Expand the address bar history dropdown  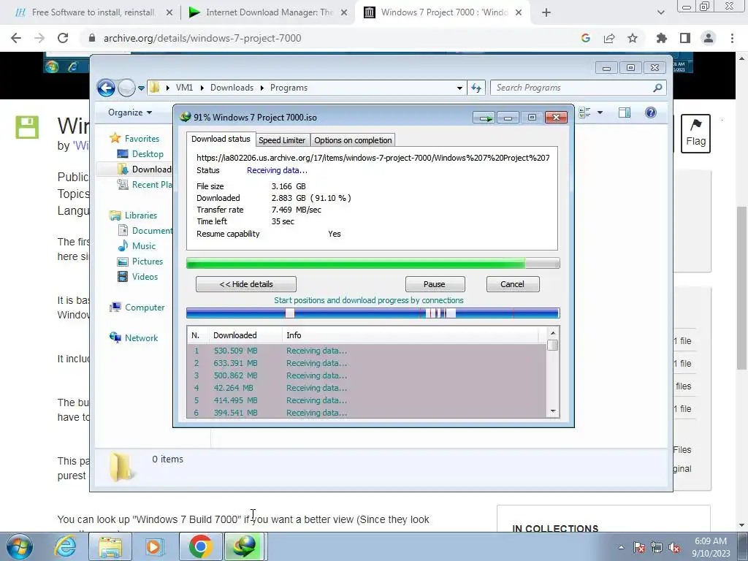(x=459, y=88)
